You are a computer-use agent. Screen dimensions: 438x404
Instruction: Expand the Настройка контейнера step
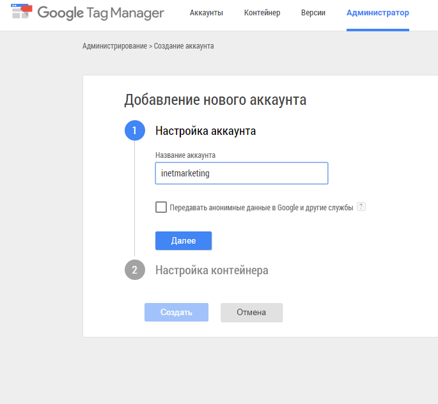(212, 270)
